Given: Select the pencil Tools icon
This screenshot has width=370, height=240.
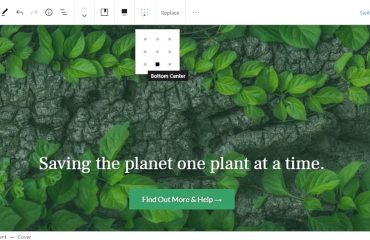Looking at the screenshot, I should click(x=4, y=12).
